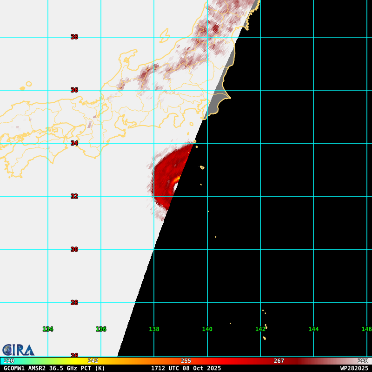This screenshot has width=372, height=372.
Task: Click the 255 mark on color bar
Action: [186, 361]
